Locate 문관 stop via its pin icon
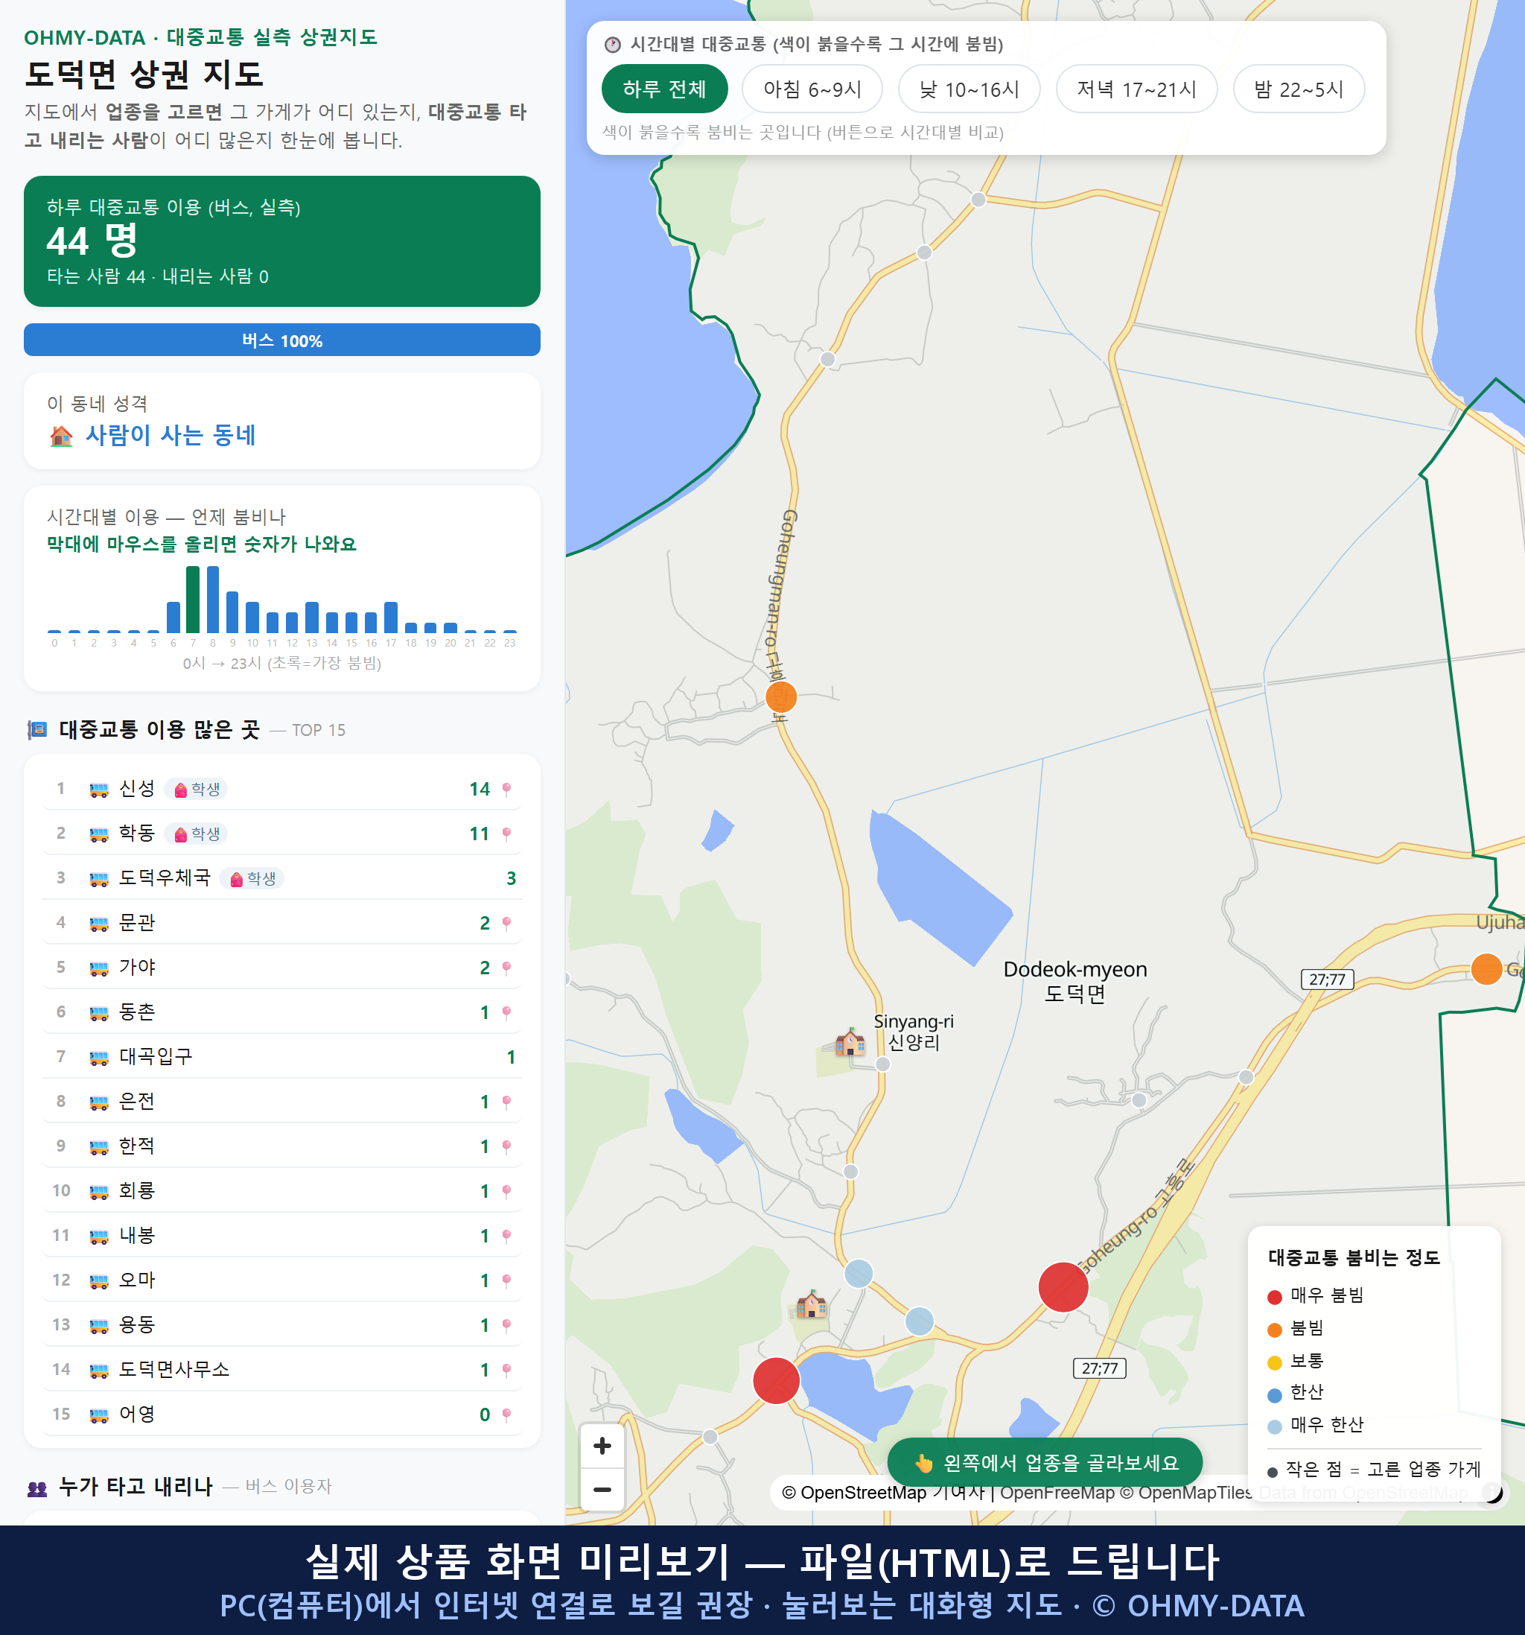 pos(506,924)
